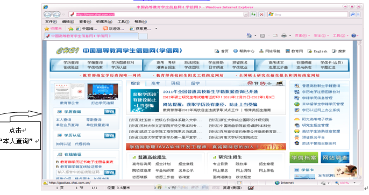Expand the favorites bar overflow arrow
Screen dimensions: 369x195
click(156, 28)
